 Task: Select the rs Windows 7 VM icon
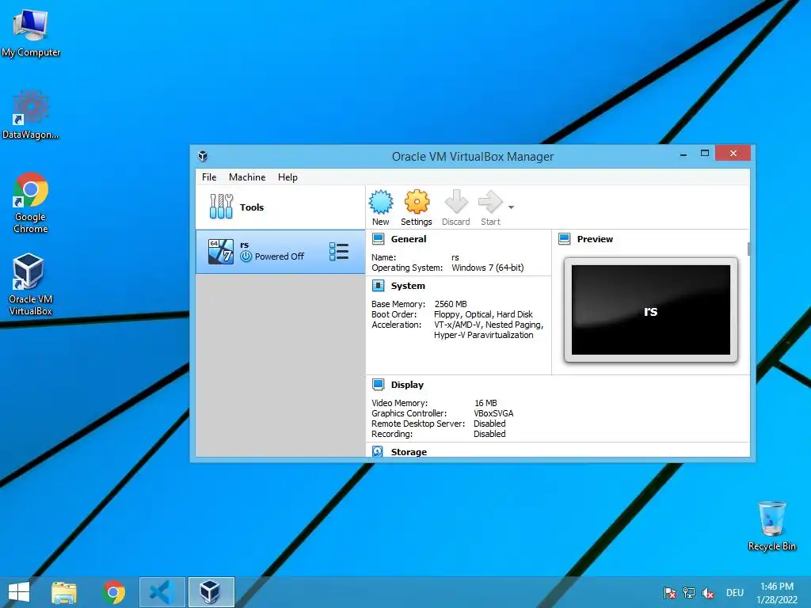(x=221, y=252)
